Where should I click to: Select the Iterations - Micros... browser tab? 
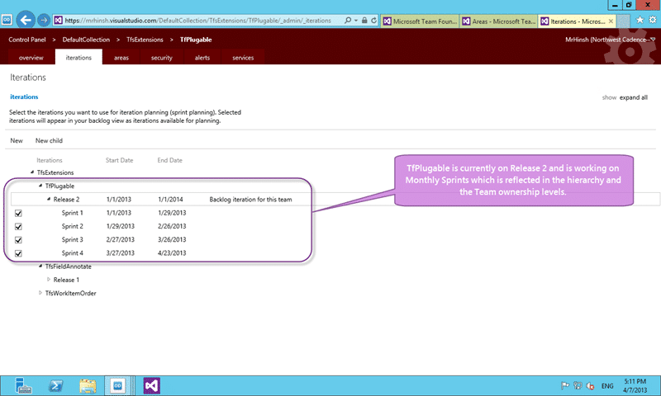[x=578, y=21]
